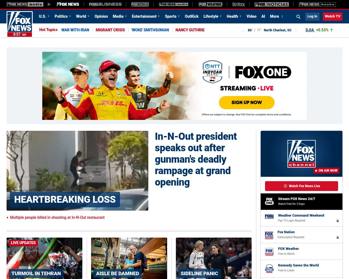Open Multiple people killed related link
This screenshot has width=349, height=279.
click(57, 217)
